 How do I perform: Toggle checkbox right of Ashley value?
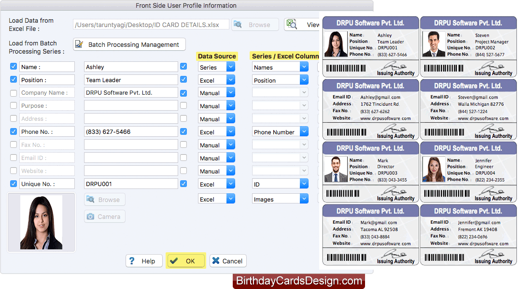coord(183,67)
